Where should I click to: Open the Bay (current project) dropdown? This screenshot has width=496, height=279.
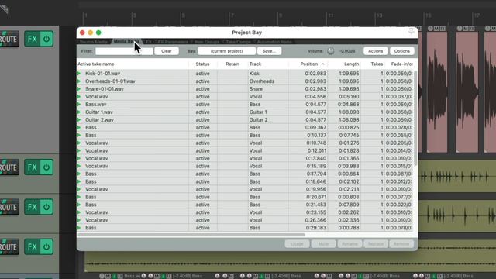[227, 51]
